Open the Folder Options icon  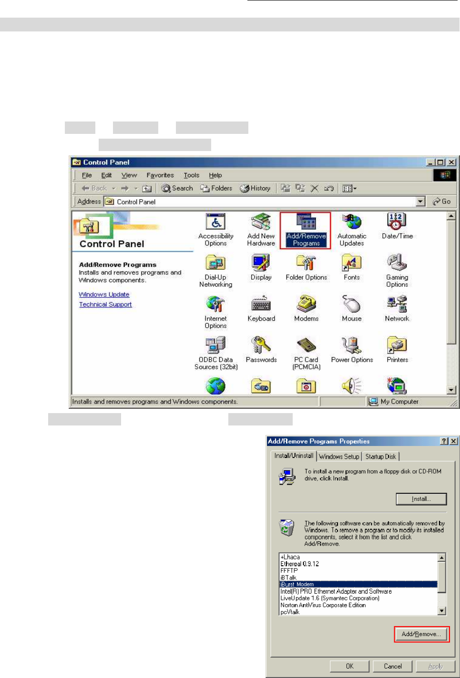306,268
